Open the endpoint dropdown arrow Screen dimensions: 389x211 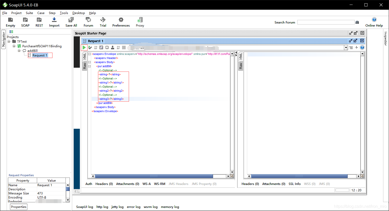(346, 48)
